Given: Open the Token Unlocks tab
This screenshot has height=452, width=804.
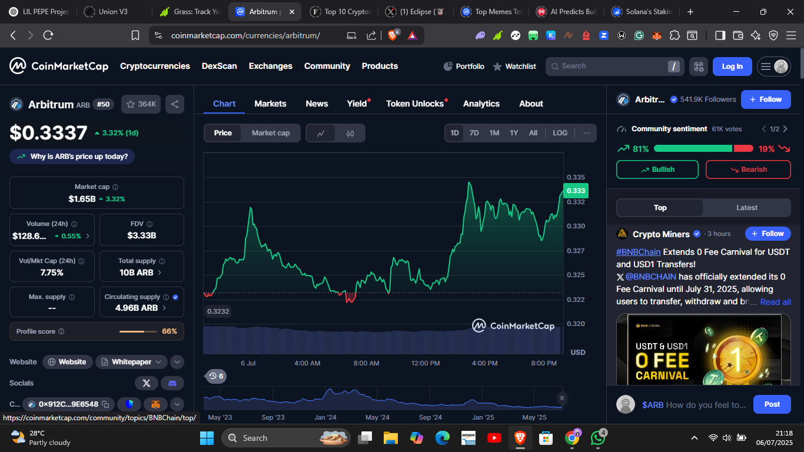Looking at the screenshot, I should tap(415, 104).
